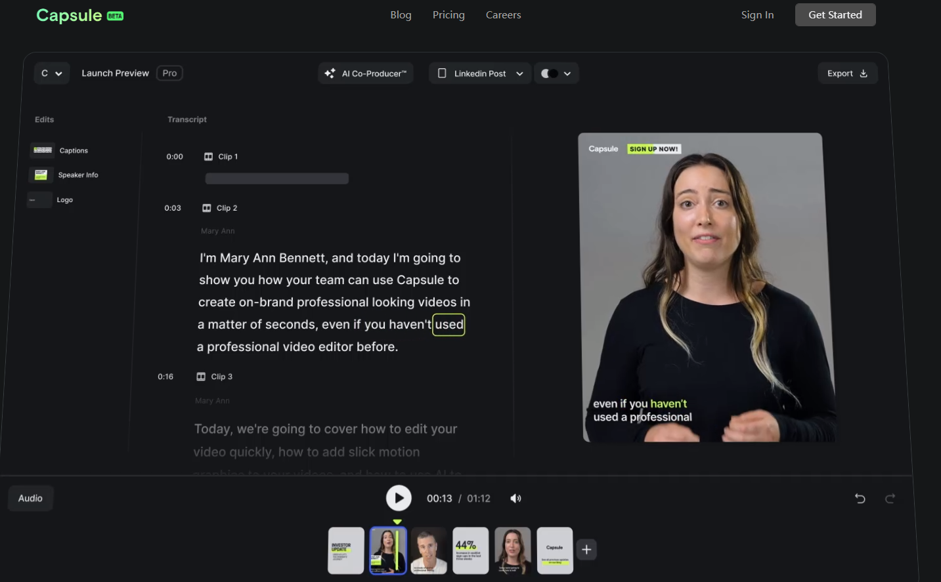This screenshot has height=582, width=941.
Task: Expand the workspace C dropdown
Action: (x=52, y=73)
